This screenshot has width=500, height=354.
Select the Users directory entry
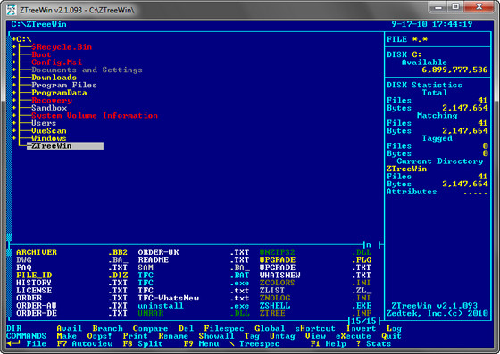[44, 123]
